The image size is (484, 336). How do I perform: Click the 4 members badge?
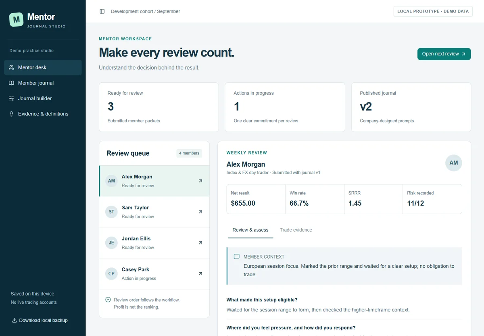point(189,153)
